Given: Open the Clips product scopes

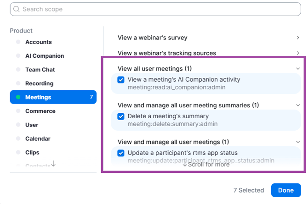Looking at the screenshot, I should coord(32,152).
